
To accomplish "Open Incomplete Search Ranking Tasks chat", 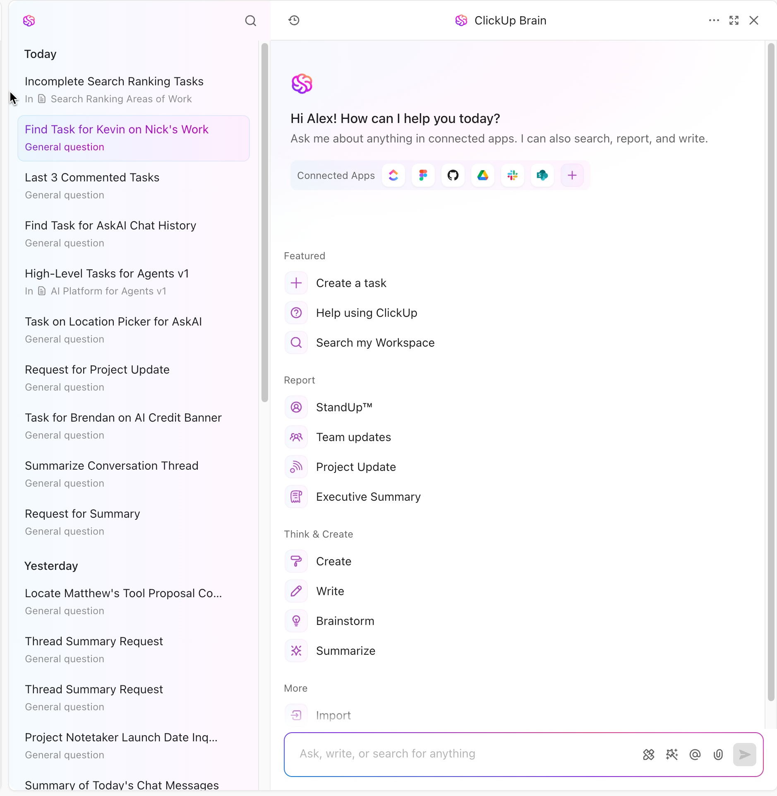I will [x=134, y=90].
